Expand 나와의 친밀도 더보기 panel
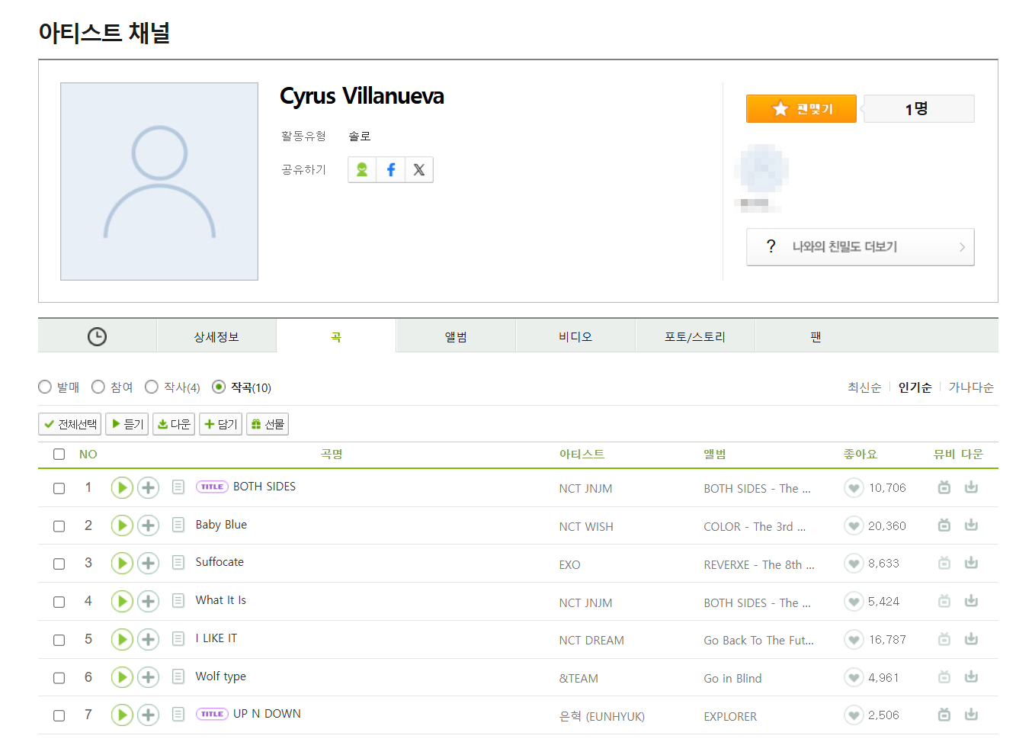The image size is (1016, 739). pos(860,247)
